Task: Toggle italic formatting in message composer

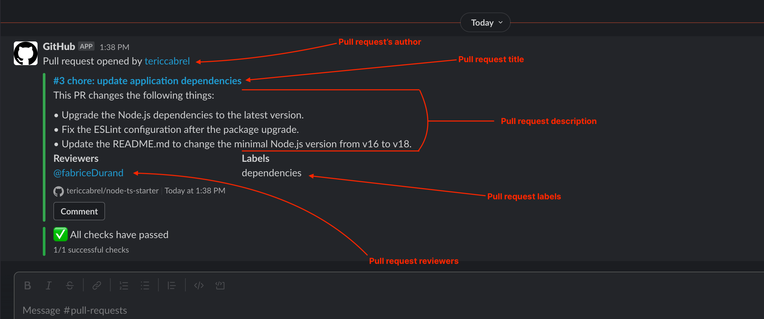Action: pyautogui.click(x=48, y=285)
